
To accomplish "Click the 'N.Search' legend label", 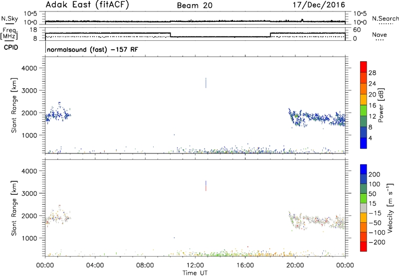I will [x=385, y=18].
